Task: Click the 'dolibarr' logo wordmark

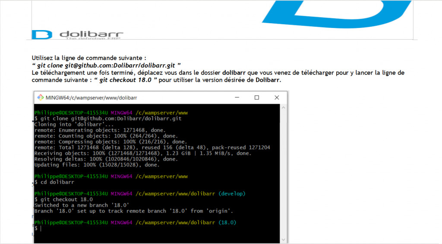Action: 92,34
